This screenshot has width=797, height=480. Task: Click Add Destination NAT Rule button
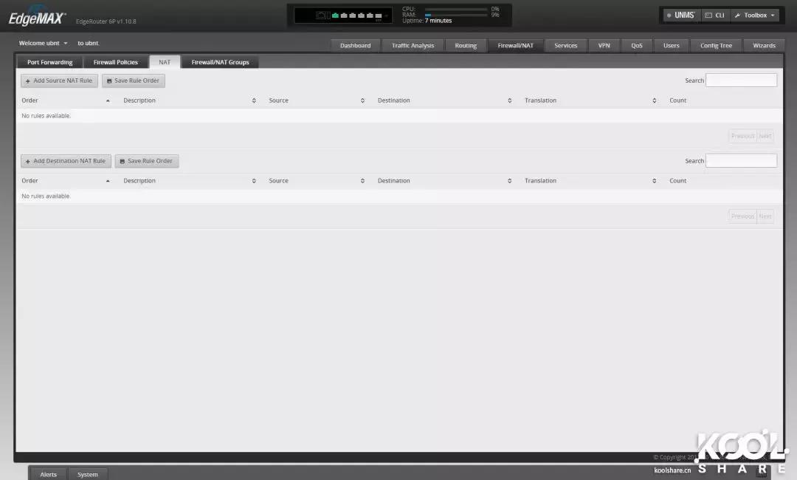66,161
